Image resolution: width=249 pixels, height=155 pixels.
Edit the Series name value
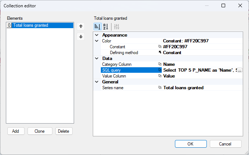pyautogui.click(x=203, y=88)
